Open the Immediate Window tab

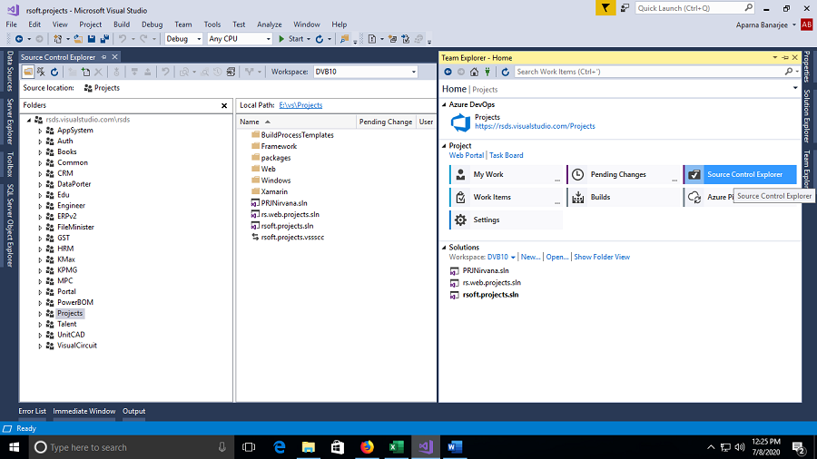(84, 411)
